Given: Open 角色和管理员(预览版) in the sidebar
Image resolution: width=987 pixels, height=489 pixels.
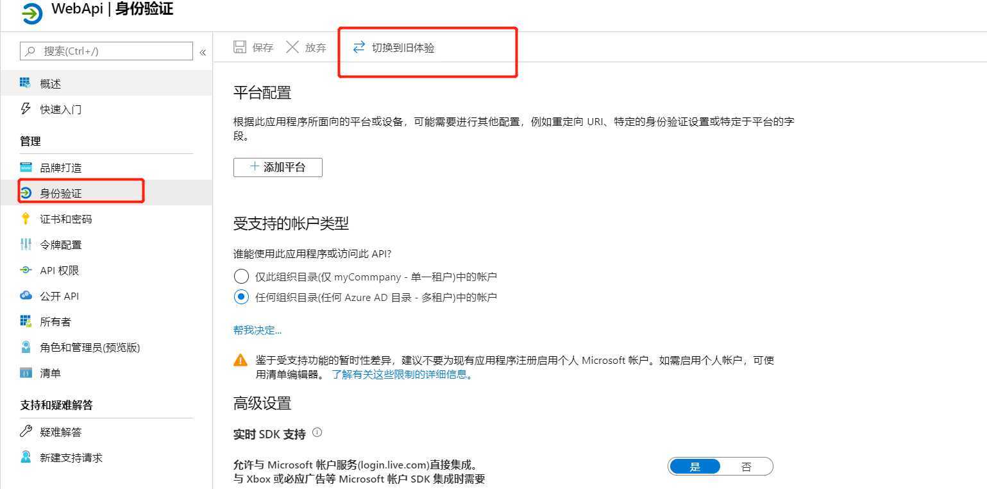Looking at the screenshot, I should [106, 347].
